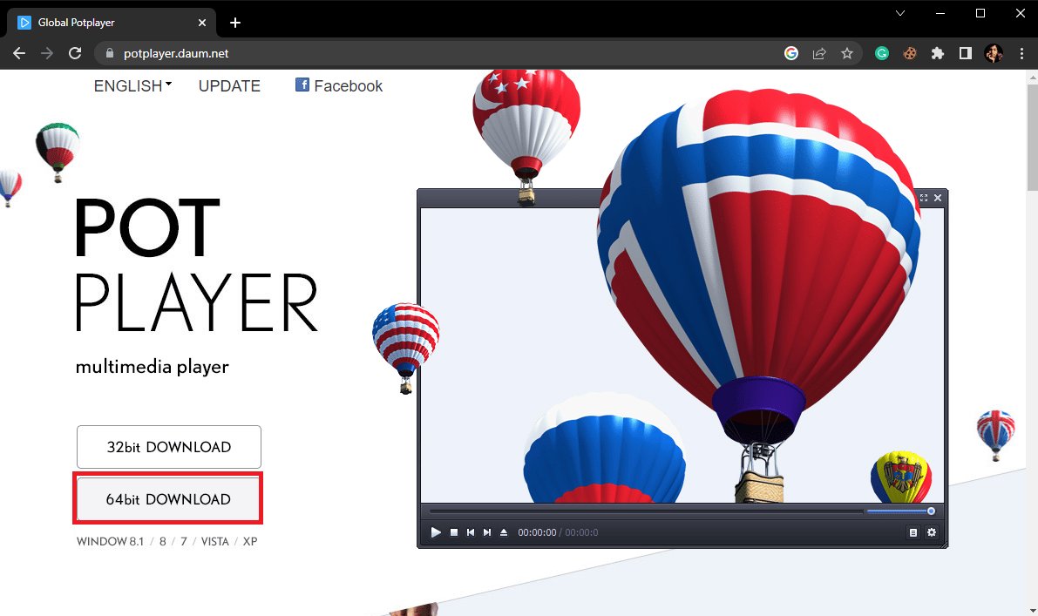This screenshot has height=616, width=1038.
Task: Toggle the browser side panel
Action: pos(965,54)
